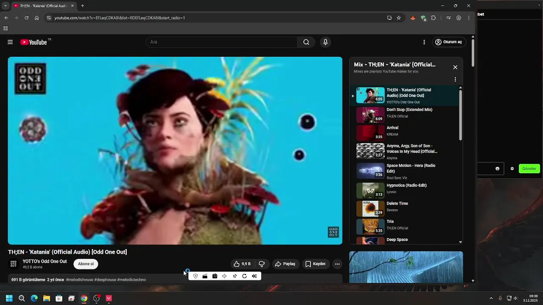Click the shield icon in floating toolbar
Image resolution: width=543 pixels, height=305 pixels.
(196, 276)
